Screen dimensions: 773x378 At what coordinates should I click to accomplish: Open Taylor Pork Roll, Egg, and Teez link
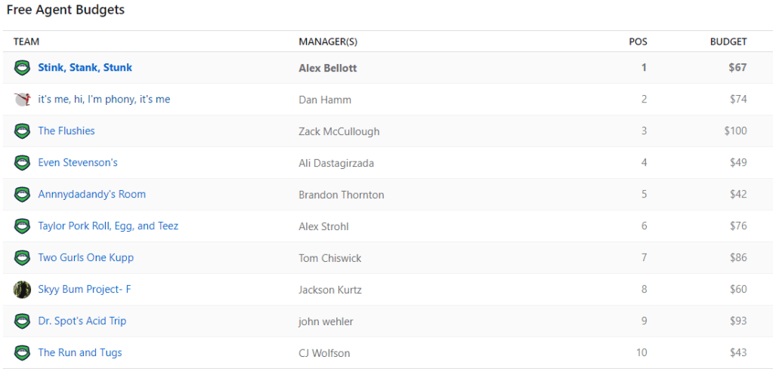click(108, 226)
